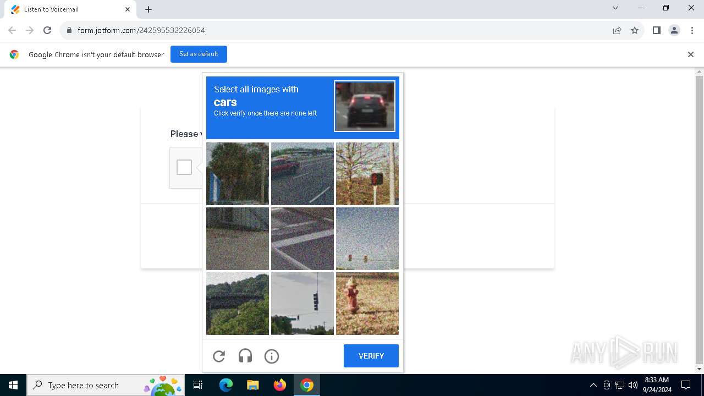Bookmark this tab with star icon
This screenshot has height=396, width=704.
pos(635,30)
